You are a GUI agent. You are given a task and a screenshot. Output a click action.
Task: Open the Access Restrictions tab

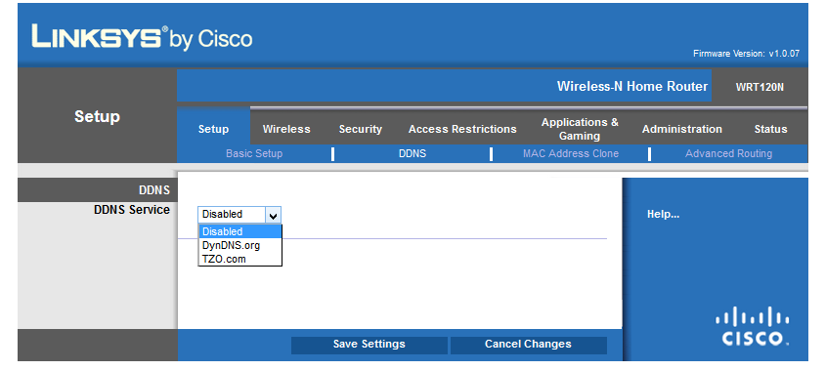462,129
